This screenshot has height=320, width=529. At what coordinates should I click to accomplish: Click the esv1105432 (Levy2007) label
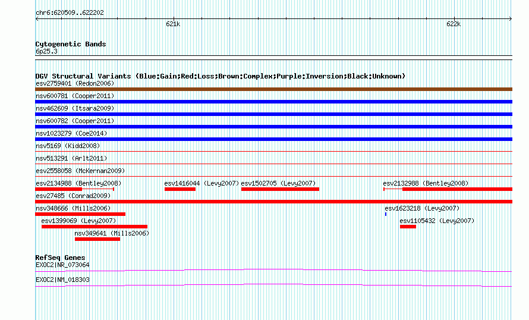pyautogui.click(x=437, y=221)
